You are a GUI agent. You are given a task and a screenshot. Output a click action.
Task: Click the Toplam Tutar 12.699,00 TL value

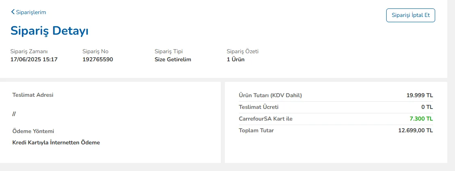pyautogui.click(x=415, y=130)
